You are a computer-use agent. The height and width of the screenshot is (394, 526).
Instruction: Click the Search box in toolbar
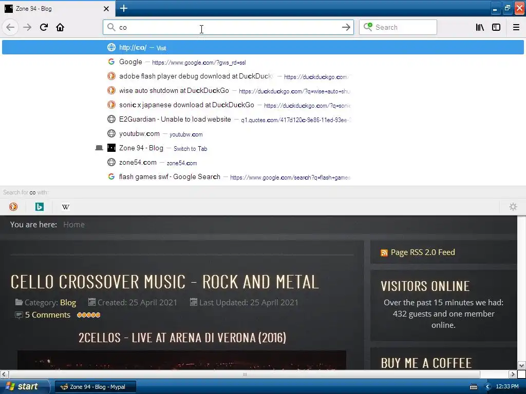point(398,28)
